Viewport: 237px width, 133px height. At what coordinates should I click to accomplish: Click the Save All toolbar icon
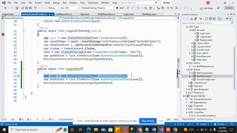pos(30,8)
